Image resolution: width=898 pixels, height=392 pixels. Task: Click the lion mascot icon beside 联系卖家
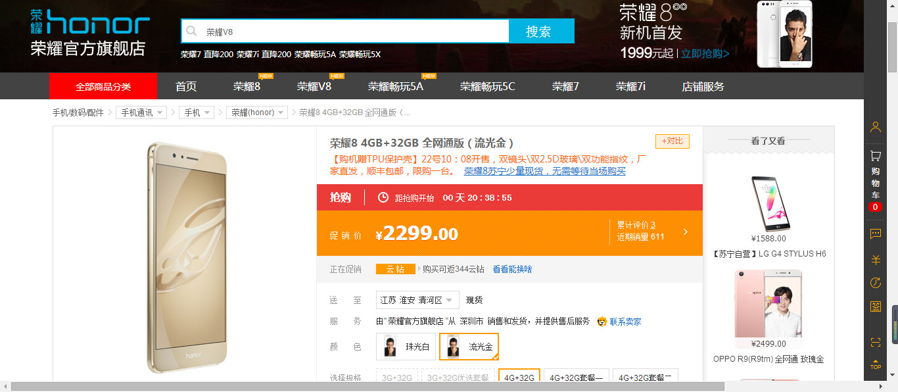point(602,322)
